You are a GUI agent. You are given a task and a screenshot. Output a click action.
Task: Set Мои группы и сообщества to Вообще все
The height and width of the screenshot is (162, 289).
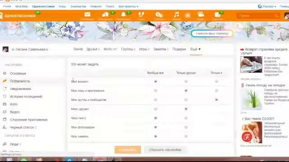coord(155,100)
